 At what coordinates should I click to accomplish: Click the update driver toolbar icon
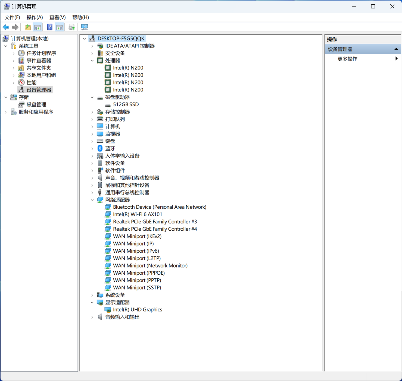[x=72, y=27]
